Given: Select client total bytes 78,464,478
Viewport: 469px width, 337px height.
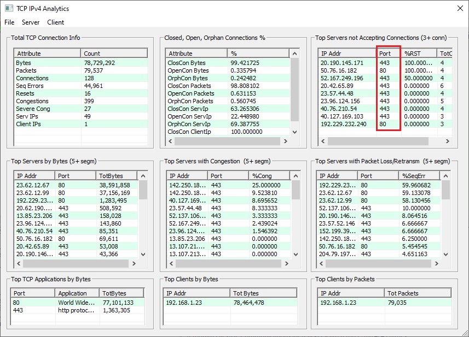Looking at the screenshot, I should 248,303.
